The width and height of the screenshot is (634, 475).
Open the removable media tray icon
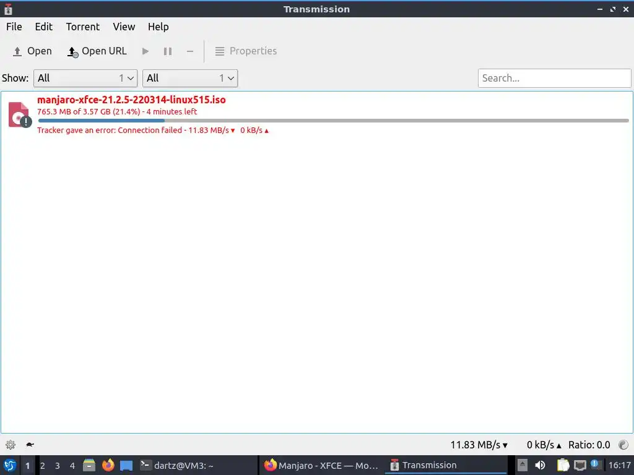point(523,465)
